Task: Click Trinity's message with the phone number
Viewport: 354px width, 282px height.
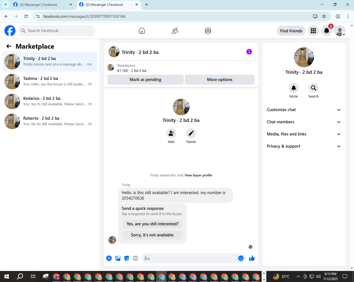Action: 176,195
